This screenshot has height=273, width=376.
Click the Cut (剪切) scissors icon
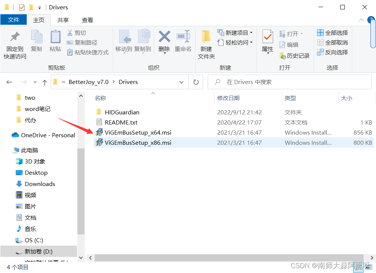pos(70,33)
